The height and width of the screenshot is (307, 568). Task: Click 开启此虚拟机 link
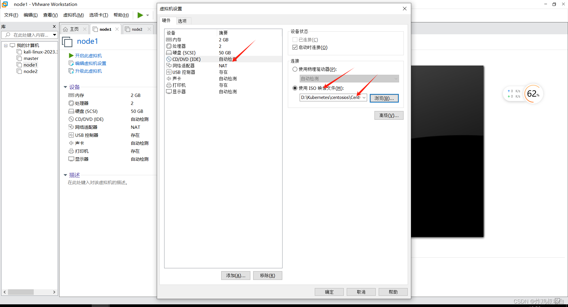pyautogui.click(x=88, y=56)
